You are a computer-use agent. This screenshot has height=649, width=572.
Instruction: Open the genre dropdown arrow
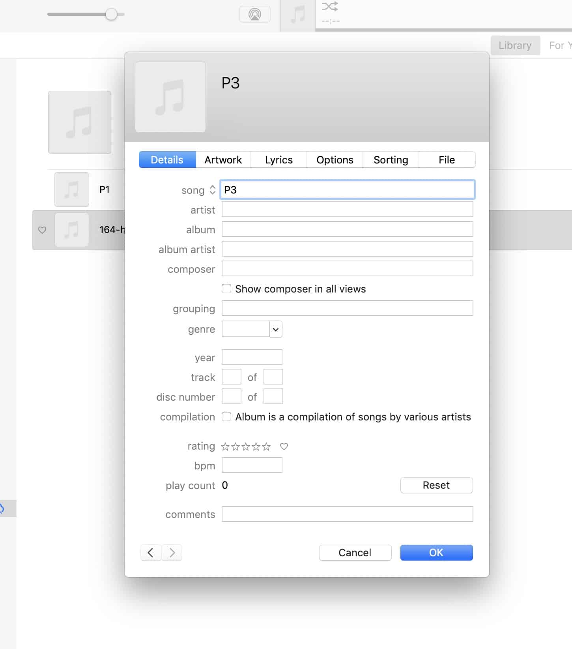pos(276,329)
